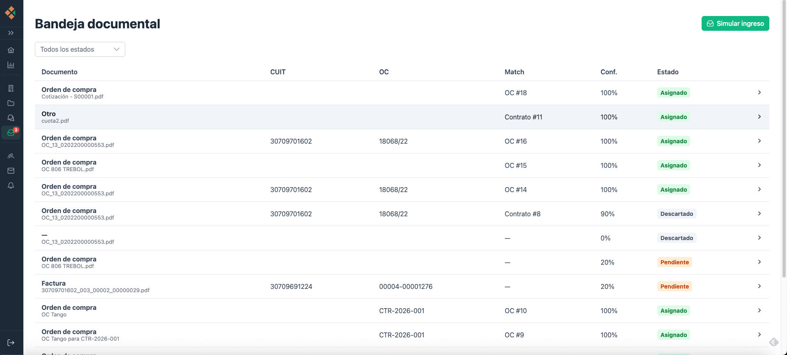
Task: Select the Cotización - S00001.pdf file name
Action: (72, 97)
